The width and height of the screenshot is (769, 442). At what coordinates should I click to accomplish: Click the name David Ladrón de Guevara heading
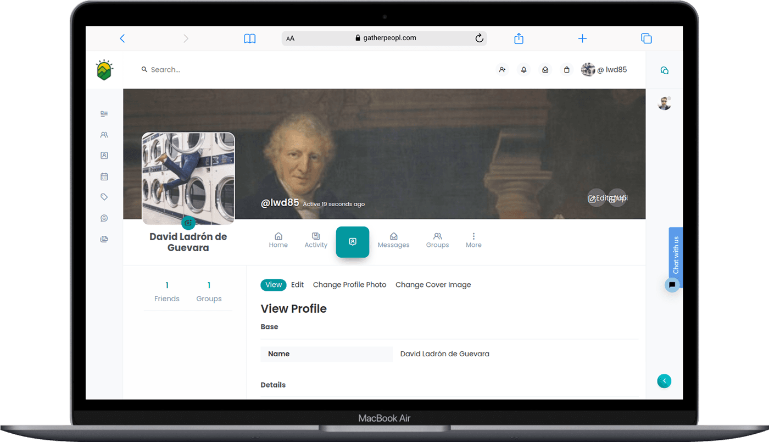pos(188,242)
